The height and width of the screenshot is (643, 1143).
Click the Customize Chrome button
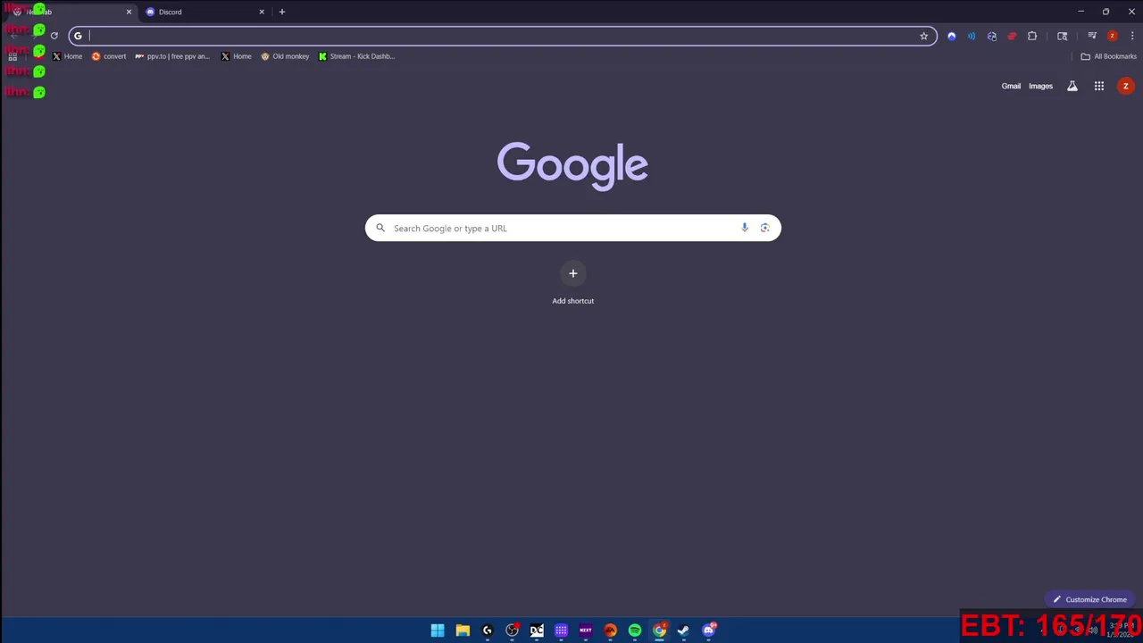(1089, 599)
